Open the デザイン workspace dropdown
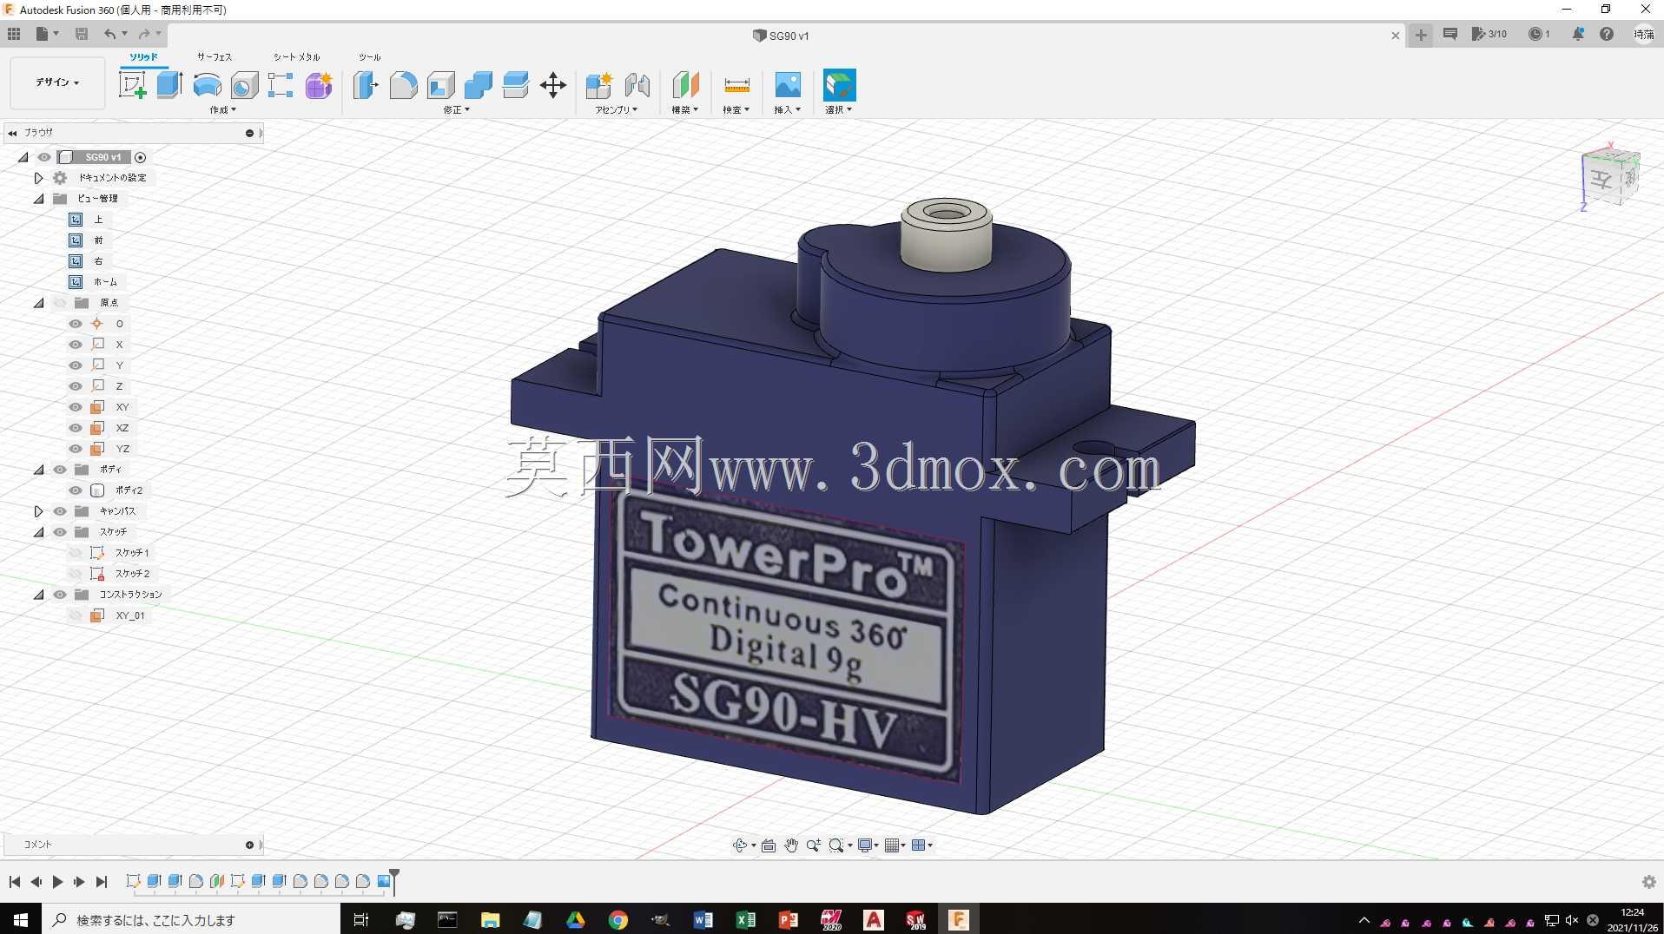This screenshot has width=1664, height=934. [57, 82]
